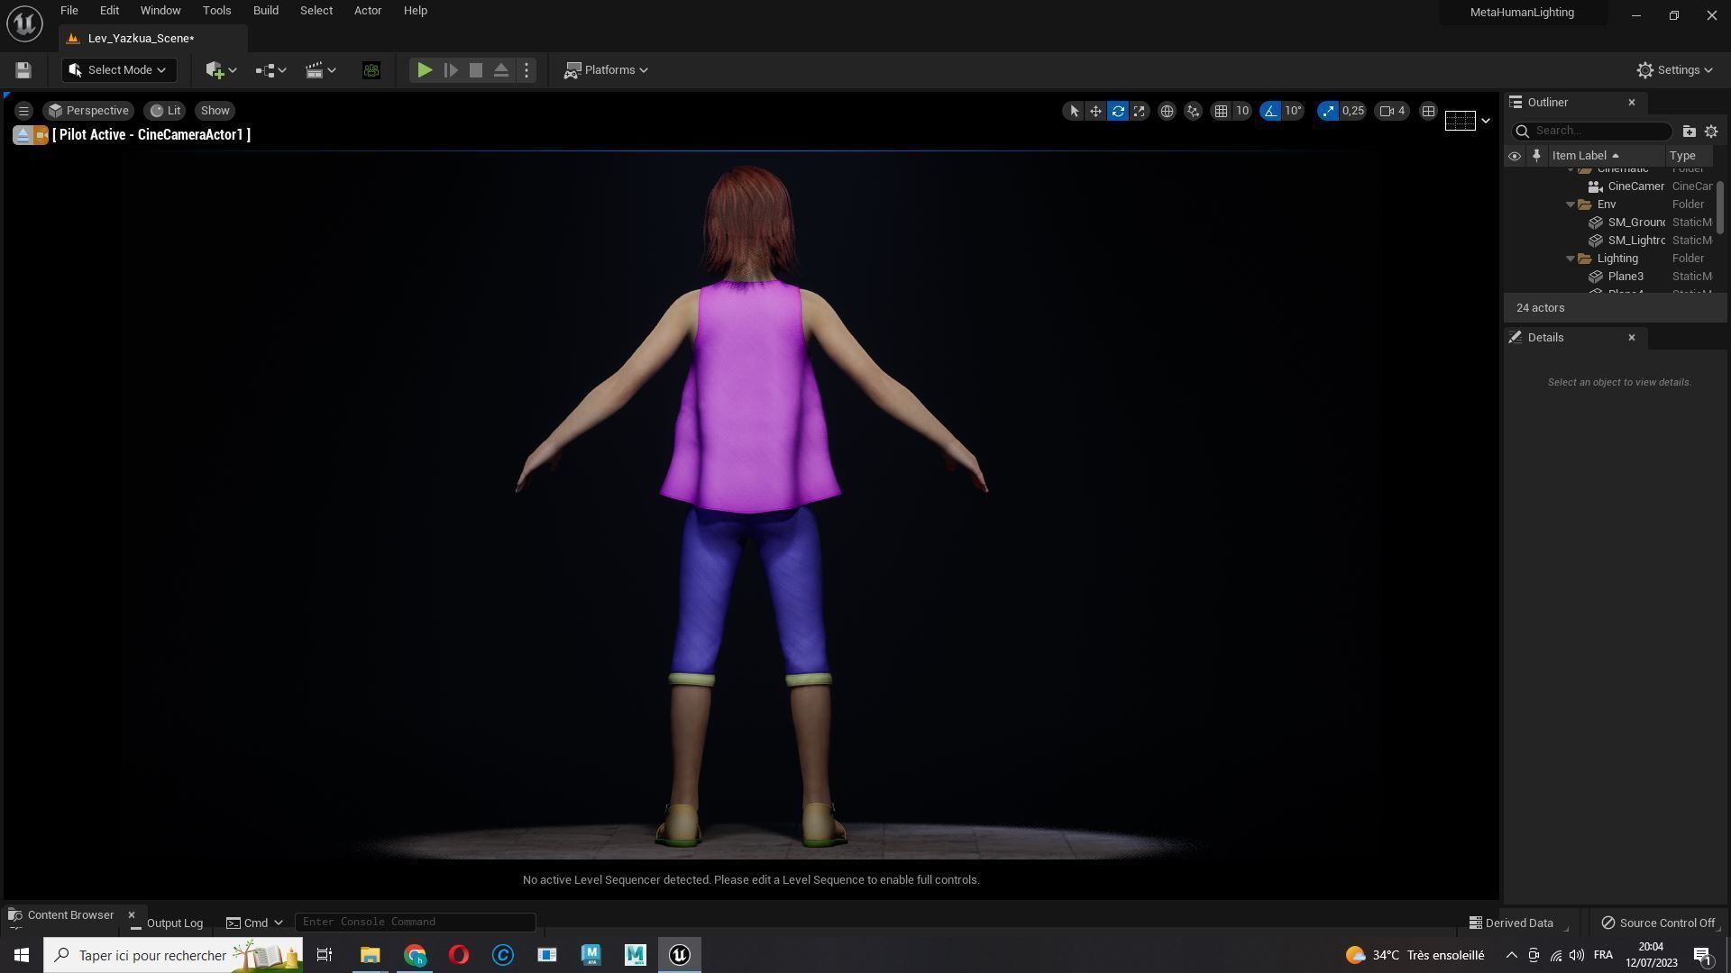Open scale snap value 0,25

point(1353,111)
